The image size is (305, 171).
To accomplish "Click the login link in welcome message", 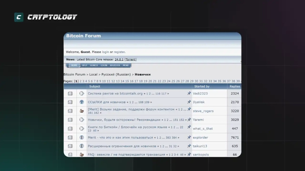I will tap(105, 52).
